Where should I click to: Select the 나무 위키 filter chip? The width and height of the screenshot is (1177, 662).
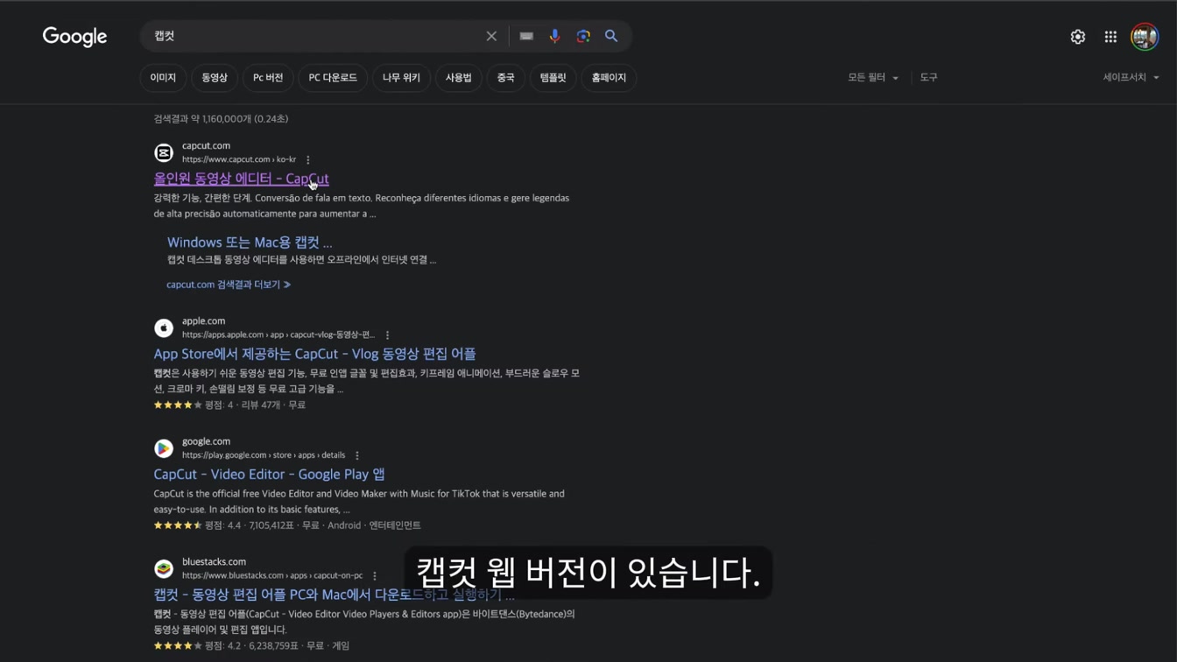tap(401, 78)
